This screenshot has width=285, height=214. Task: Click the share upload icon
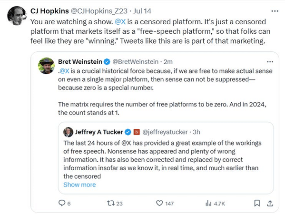pyautogui.click(x=270, y=203)
